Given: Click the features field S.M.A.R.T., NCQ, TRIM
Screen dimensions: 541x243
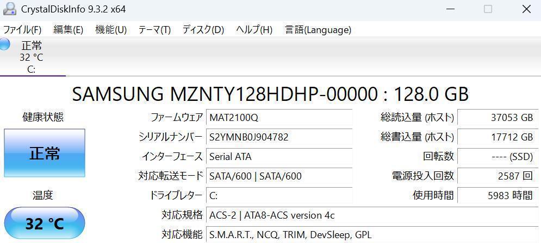Looking at the screenshot, I should click(x=372, y=235).
